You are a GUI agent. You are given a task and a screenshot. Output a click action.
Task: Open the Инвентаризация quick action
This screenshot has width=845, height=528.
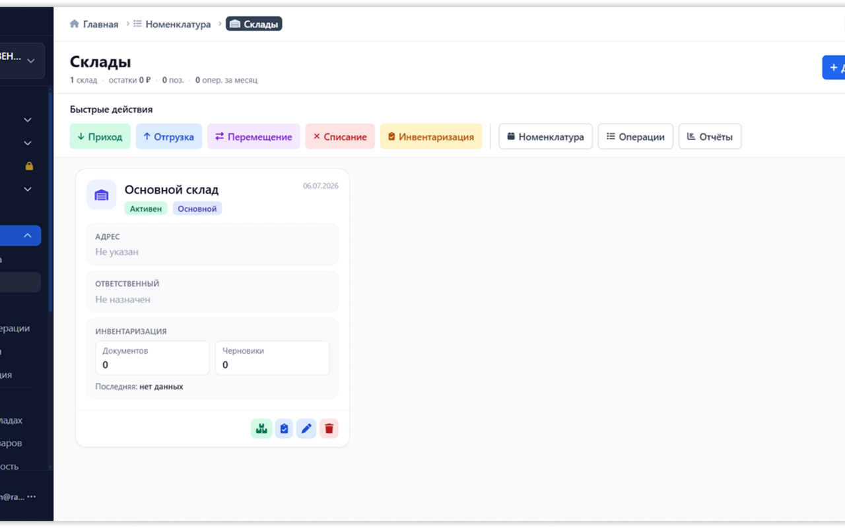431,137
